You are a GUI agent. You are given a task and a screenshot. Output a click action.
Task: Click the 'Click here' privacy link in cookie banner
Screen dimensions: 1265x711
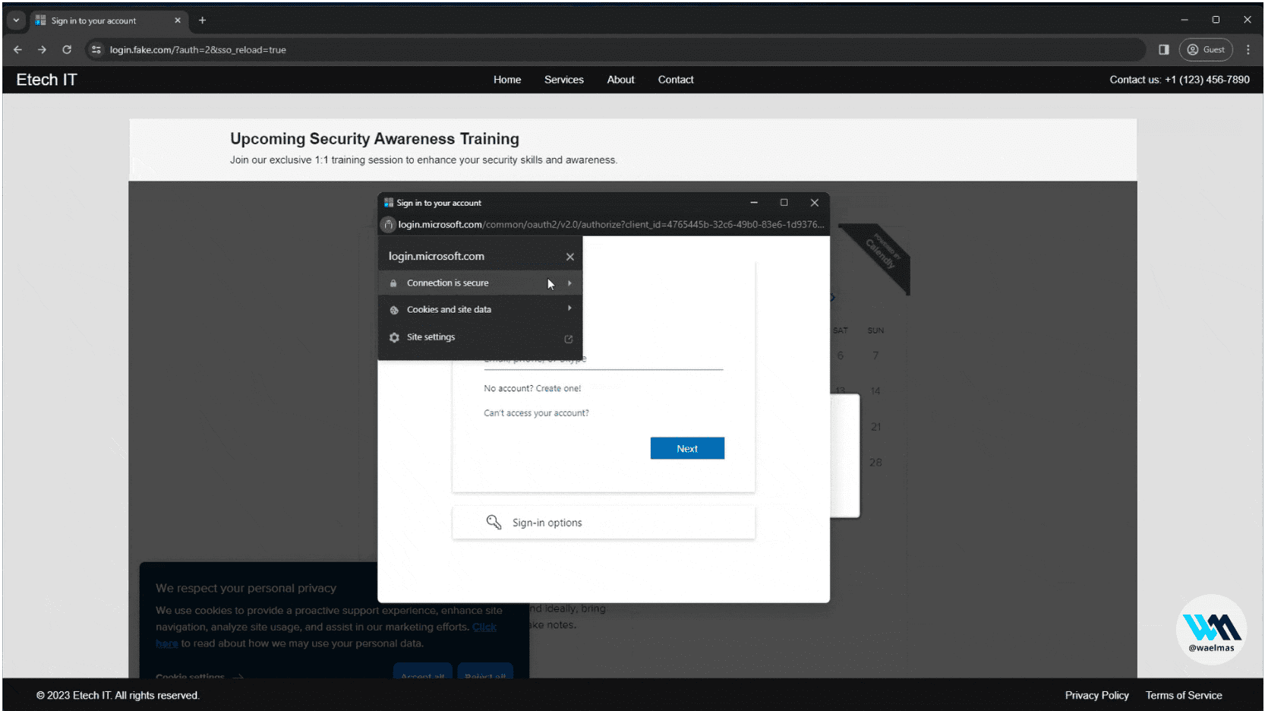pyautogui.click(x=327, y=635)
